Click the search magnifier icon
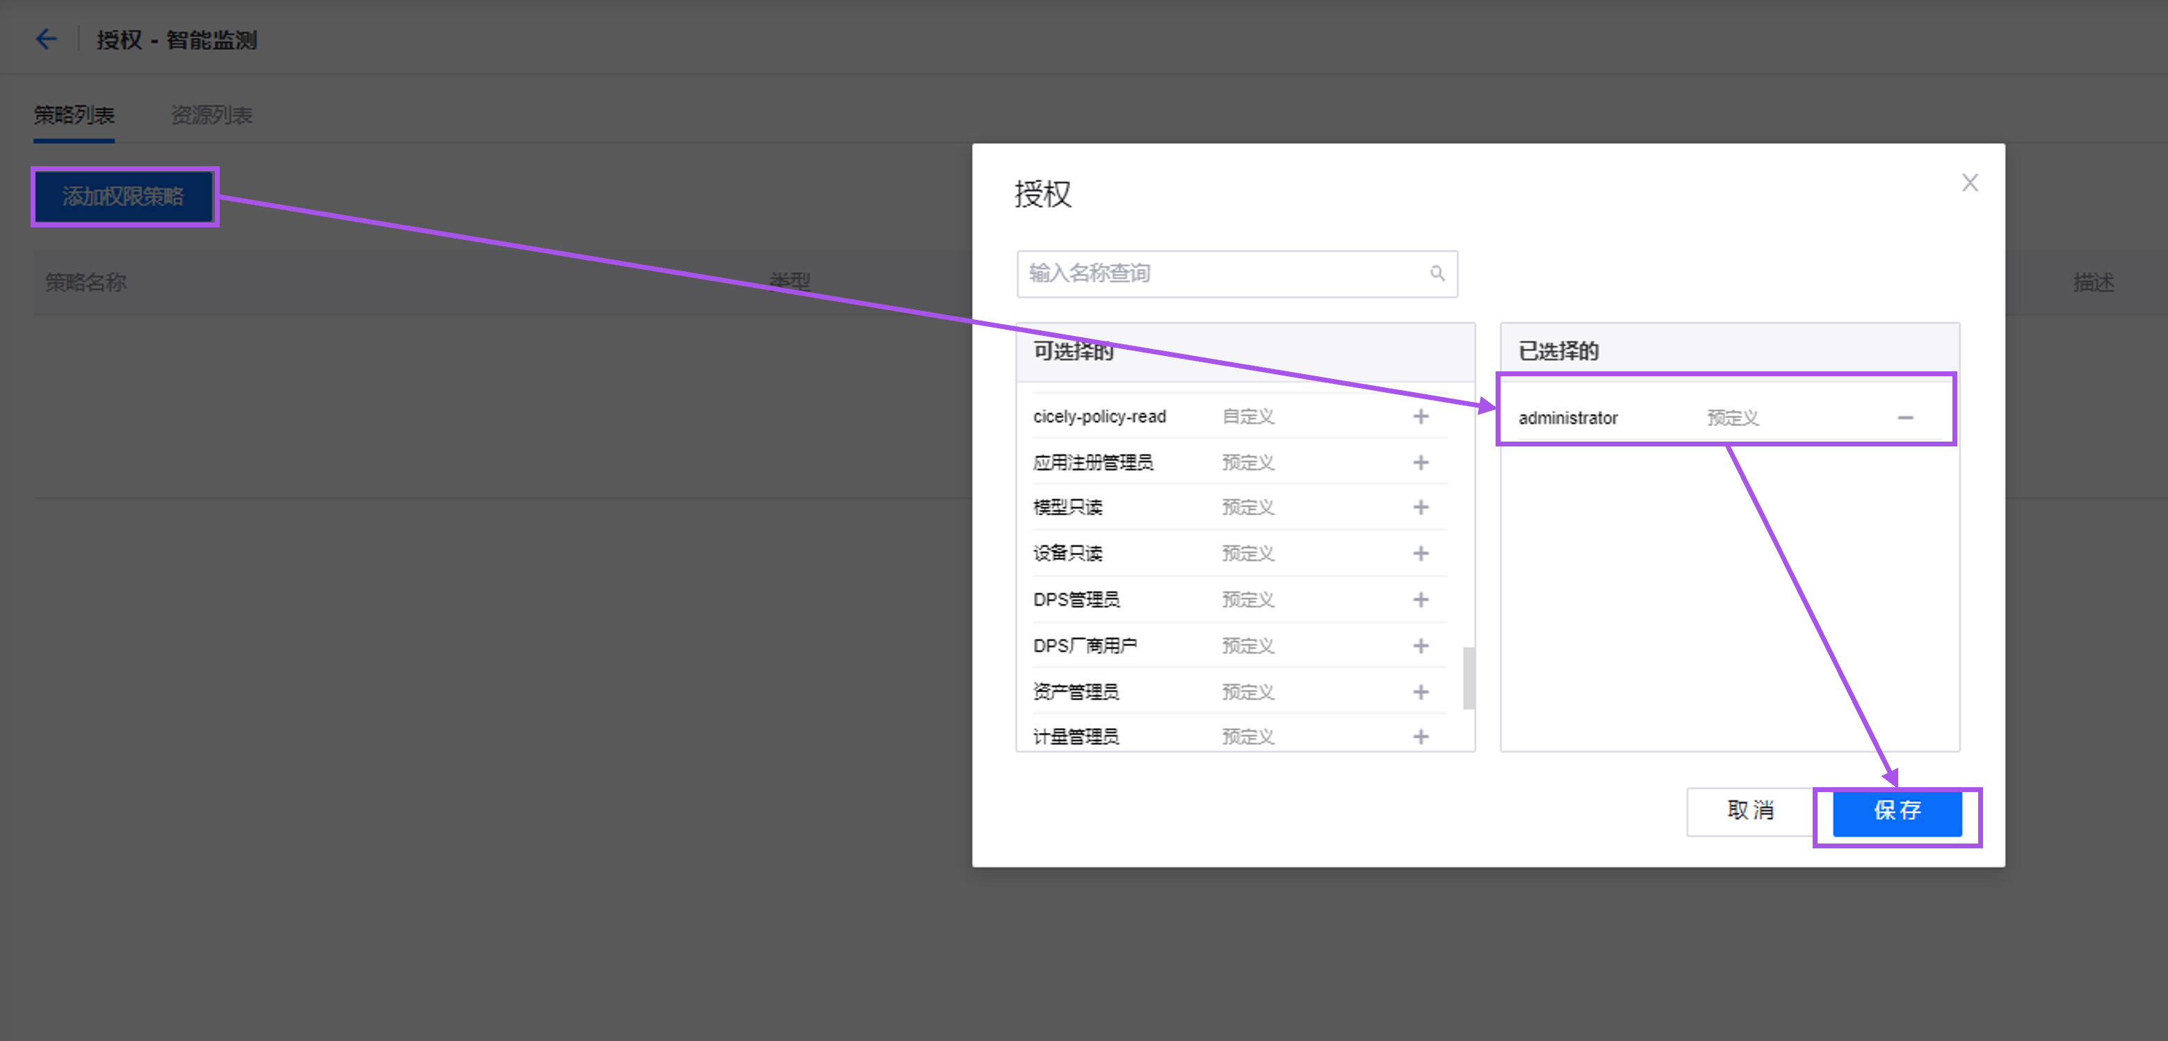The image size is (2168, 1041). click(1437, 273)
